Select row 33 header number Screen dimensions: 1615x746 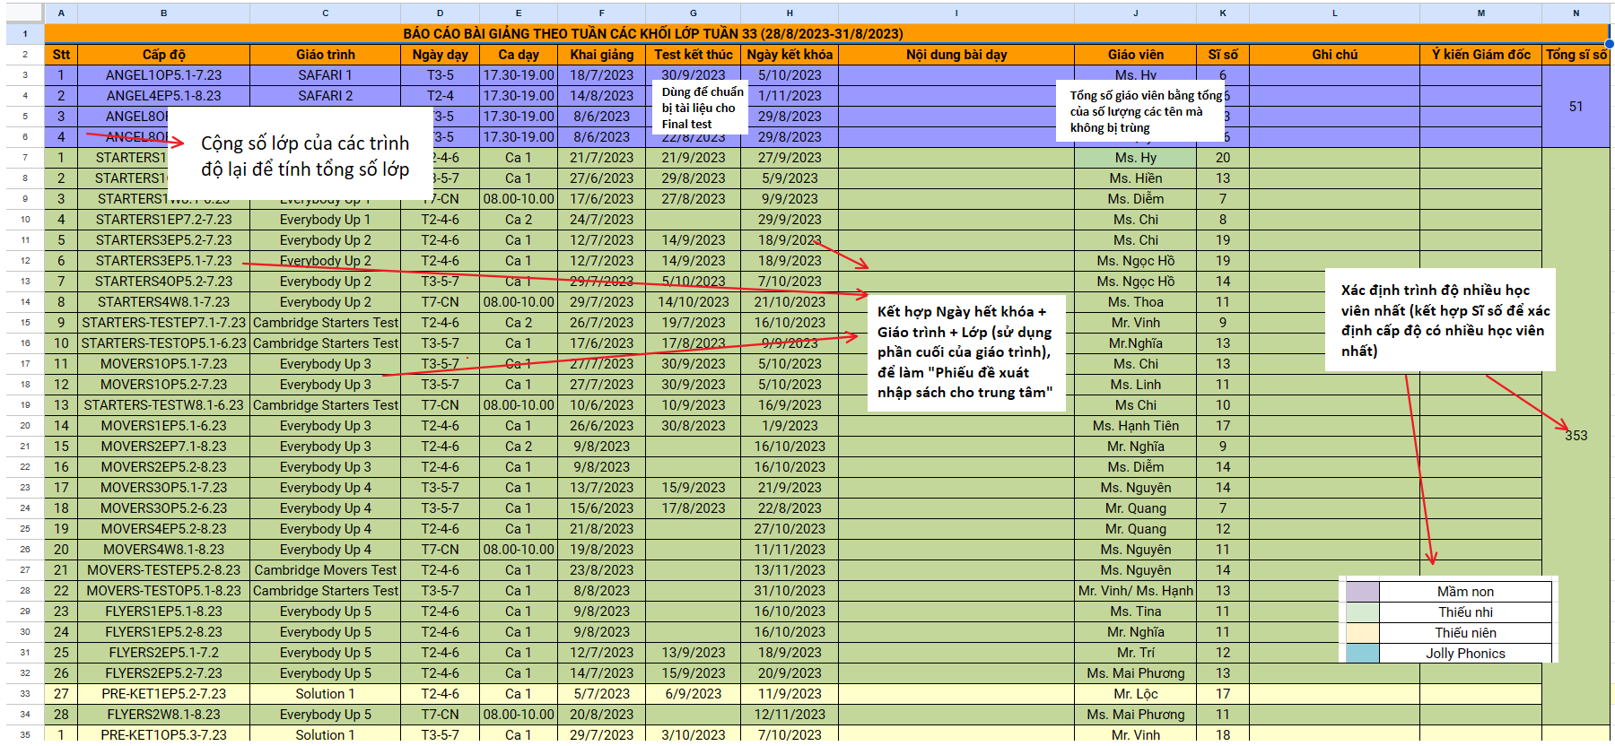point(24,694)
